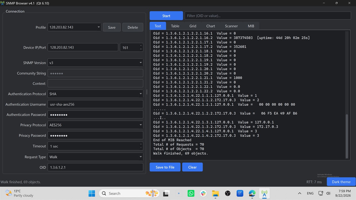The image size is (356, 200).
Task: Adjust the port number spinner arrows
Action: (x=141, y=48)
